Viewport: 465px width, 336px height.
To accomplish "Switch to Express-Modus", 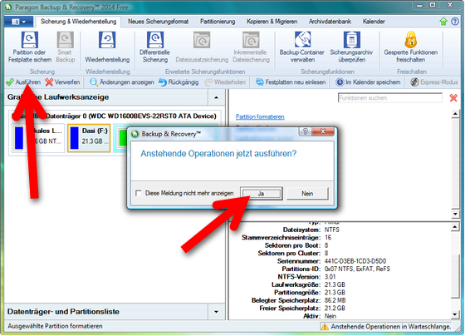I will click(x=434, y=82).
